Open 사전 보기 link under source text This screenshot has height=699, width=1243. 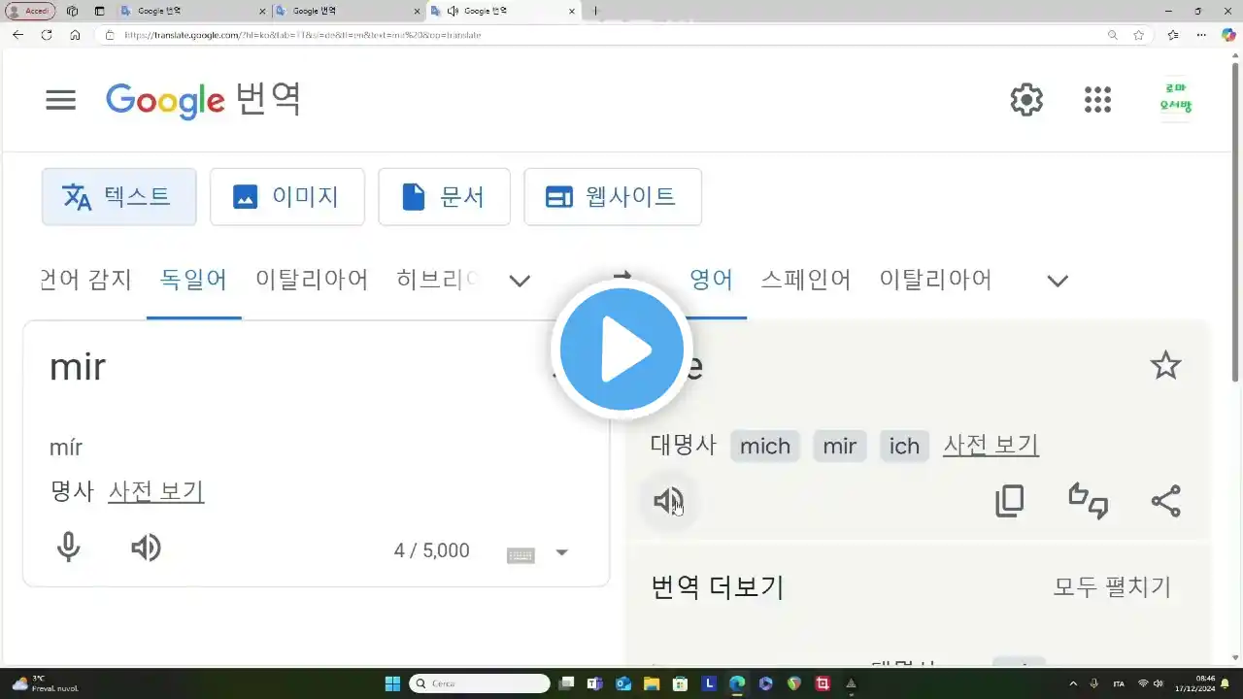155,491
